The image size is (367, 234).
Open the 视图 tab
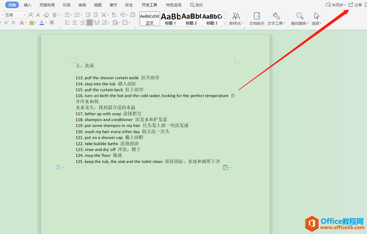coord(97,5)
